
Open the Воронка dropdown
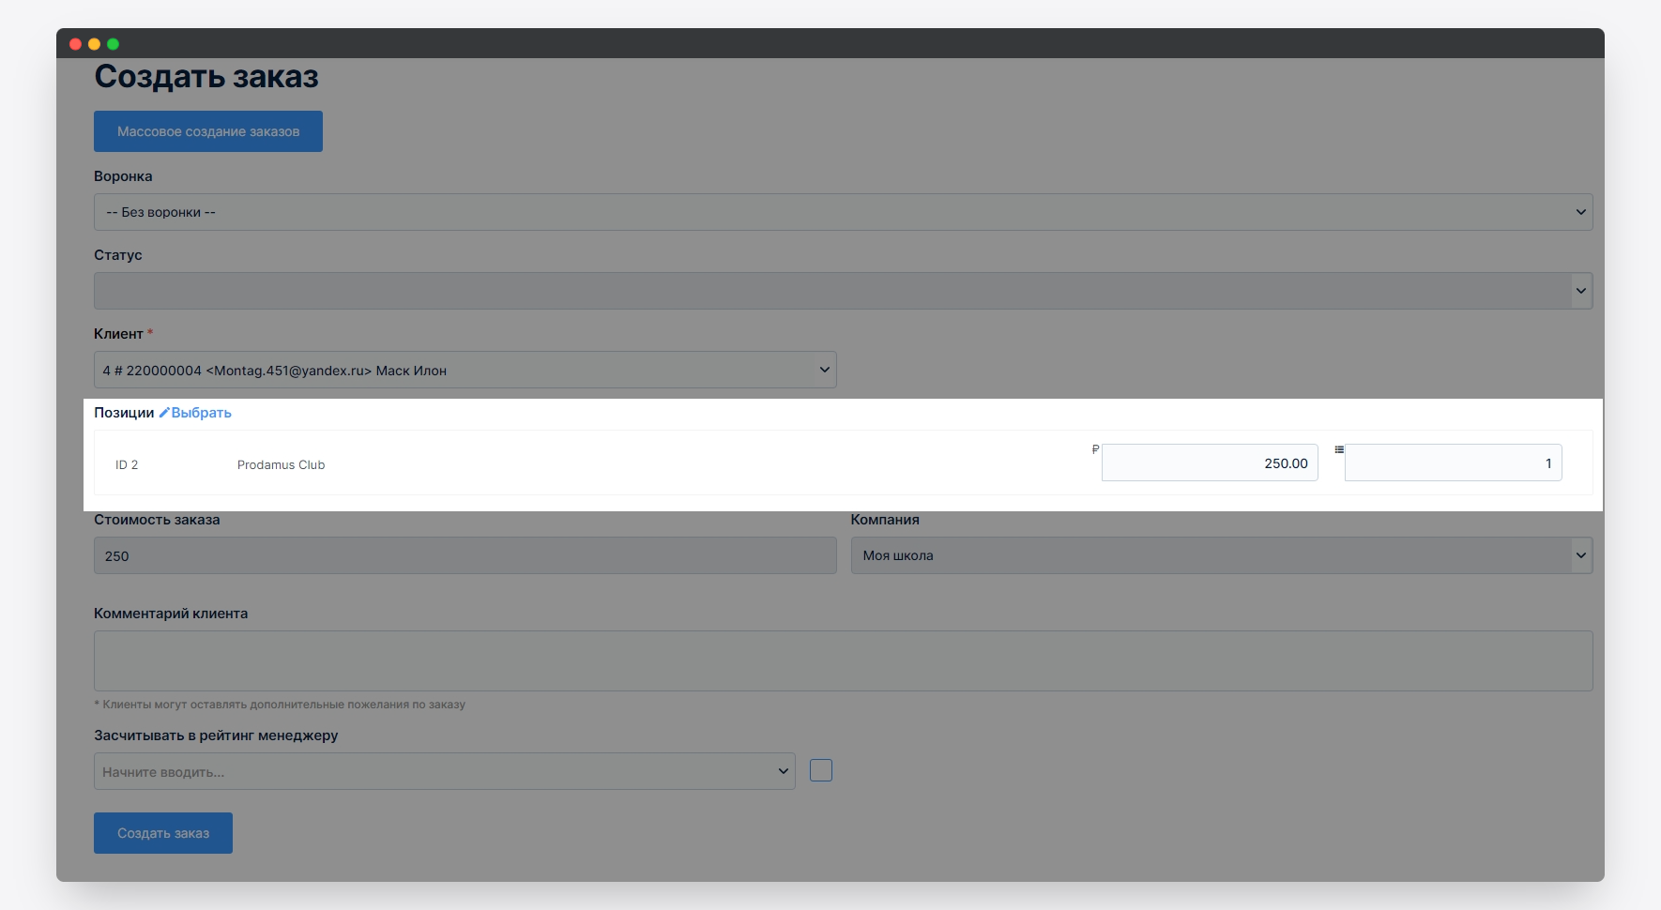click(x=842, y=212)
